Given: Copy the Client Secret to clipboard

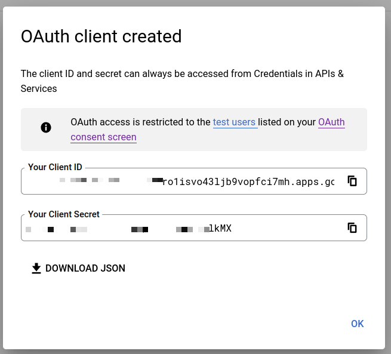Looking at the screenshot, I should tap(352, 227).
